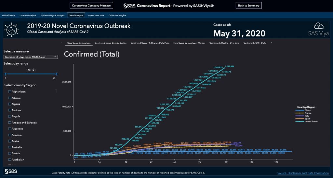The width and height of the screenshot is (333, 178).
Task: Tick the Armenia checkbox
Action: [x=9, y=135]
